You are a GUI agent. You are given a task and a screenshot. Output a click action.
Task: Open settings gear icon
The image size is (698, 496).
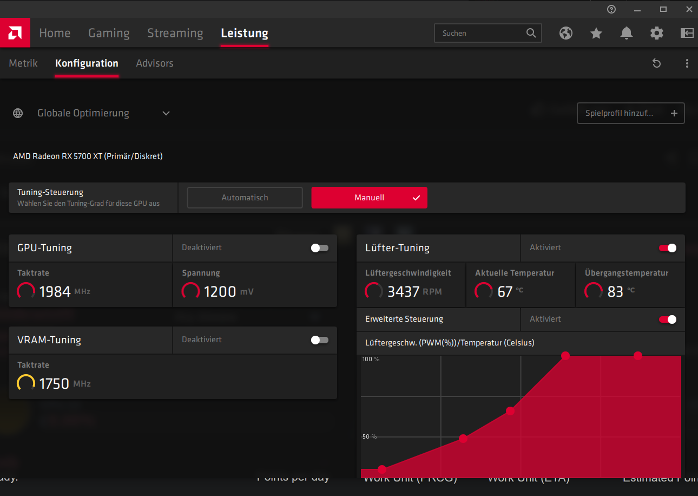[x=657, y=33]
